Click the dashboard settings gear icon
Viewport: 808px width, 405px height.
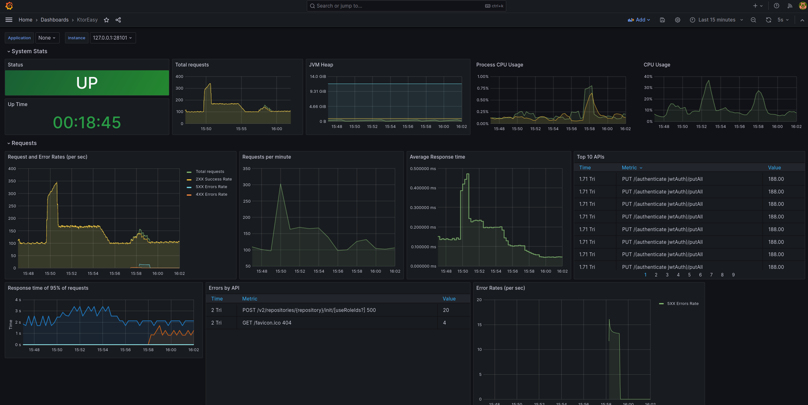(x=677, y=20)
